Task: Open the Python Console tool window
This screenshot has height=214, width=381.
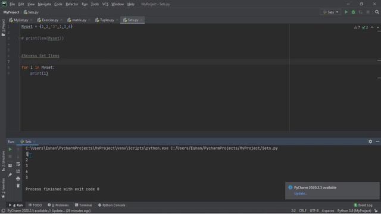Action: click(x=111, y=205)
